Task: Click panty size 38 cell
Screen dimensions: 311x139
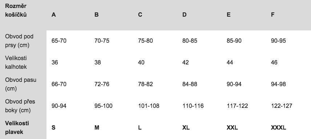Action: pos(98,63)
